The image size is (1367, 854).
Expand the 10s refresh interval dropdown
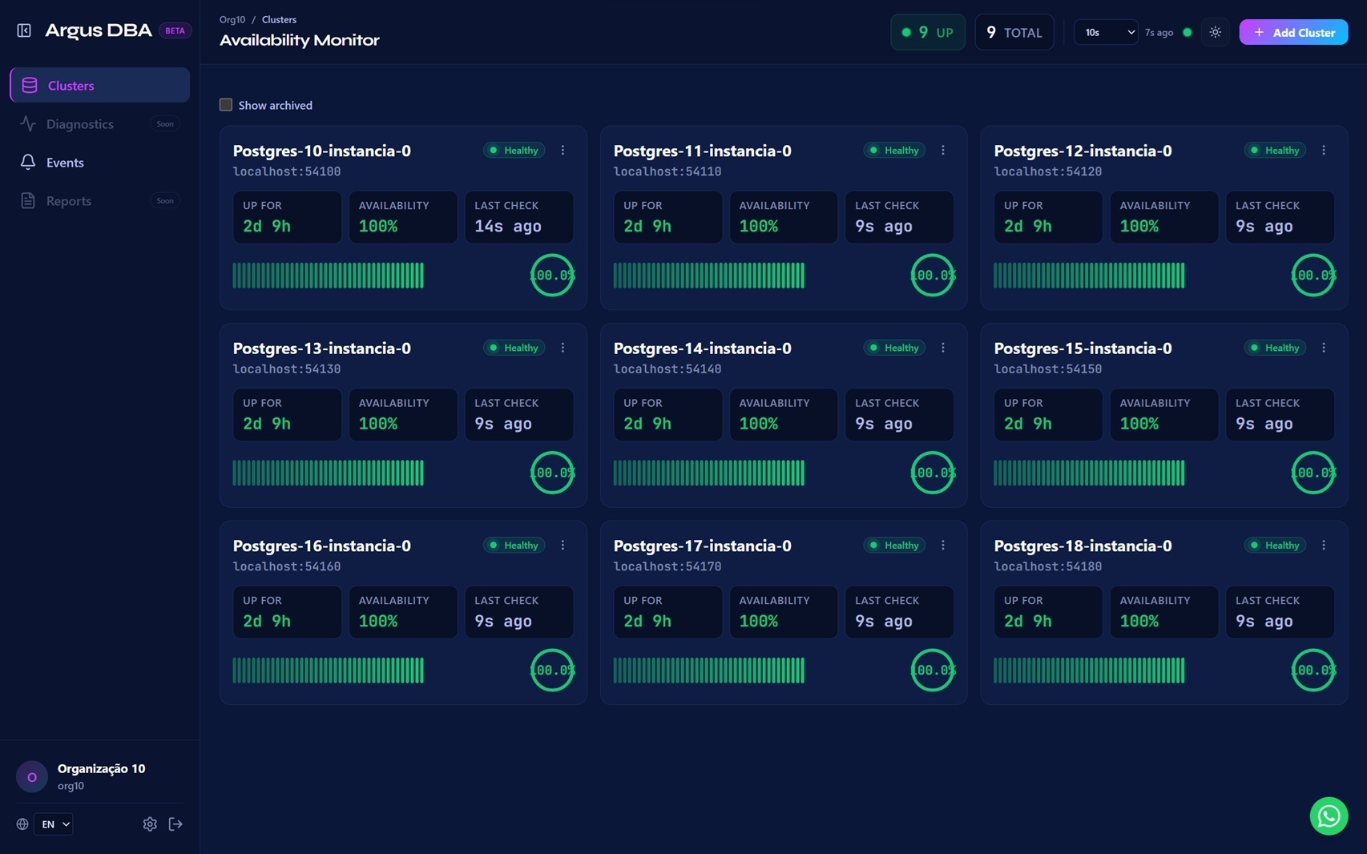[x=1105, y=32]
